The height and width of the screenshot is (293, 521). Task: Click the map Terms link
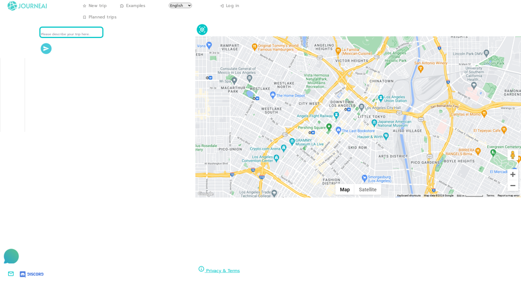(x=491, y=196)
